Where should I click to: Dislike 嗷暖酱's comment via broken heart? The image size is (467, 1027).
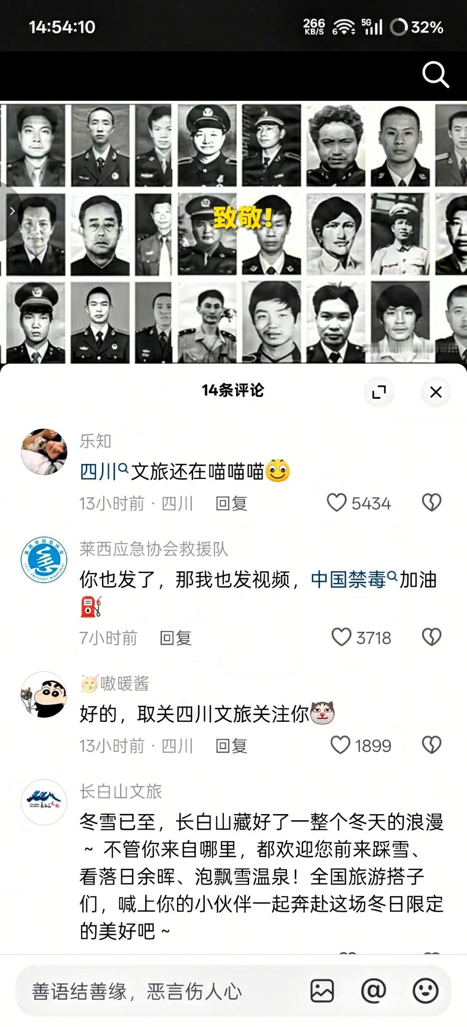tap(432, 745)
